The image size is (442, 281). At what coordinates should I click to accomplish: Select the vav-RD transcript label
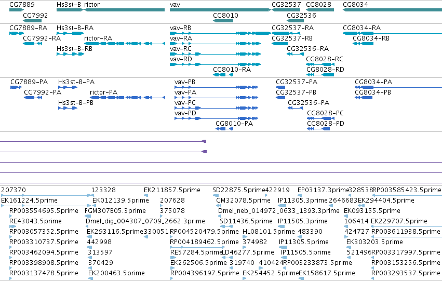pos(181,59)
